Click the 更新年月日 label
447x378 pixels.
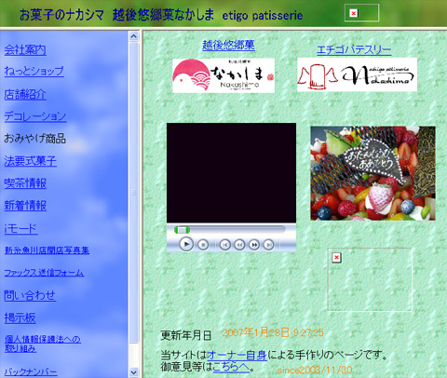(186, 335)
